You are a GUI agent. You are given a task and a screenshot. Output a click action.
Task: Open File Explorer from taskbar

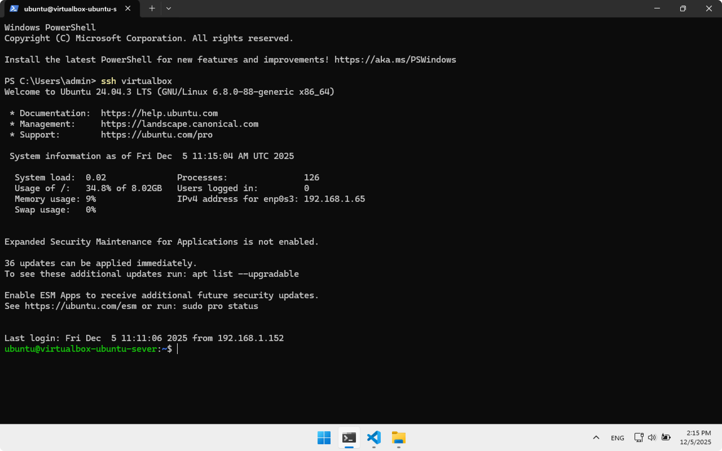tap(399, 437)
